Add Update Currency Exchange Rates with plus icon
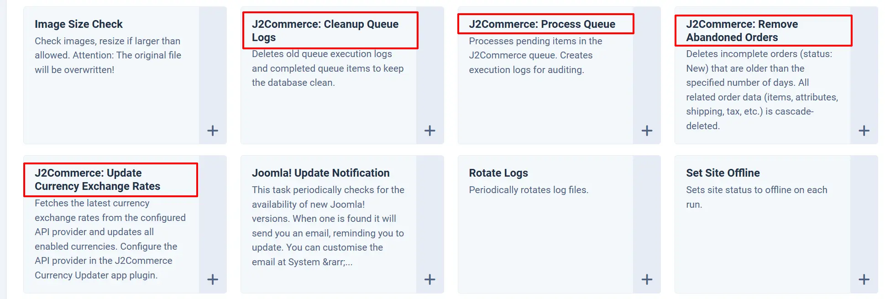The image size is (885, 299). 213,279
